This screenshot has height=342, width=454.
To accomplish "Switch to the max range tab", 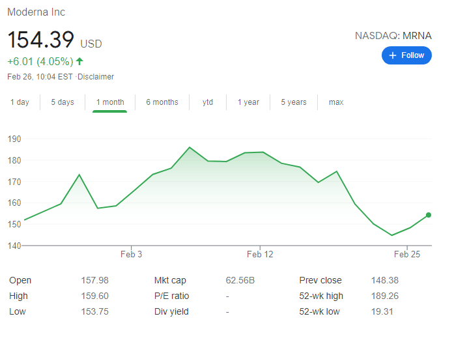I will [336, 102].
